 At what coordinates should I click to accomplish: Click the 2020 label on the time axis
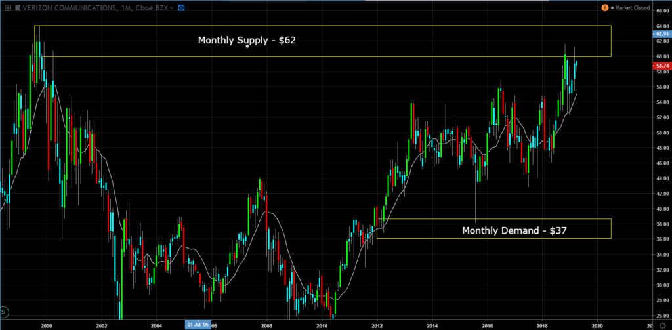(597, 325)
